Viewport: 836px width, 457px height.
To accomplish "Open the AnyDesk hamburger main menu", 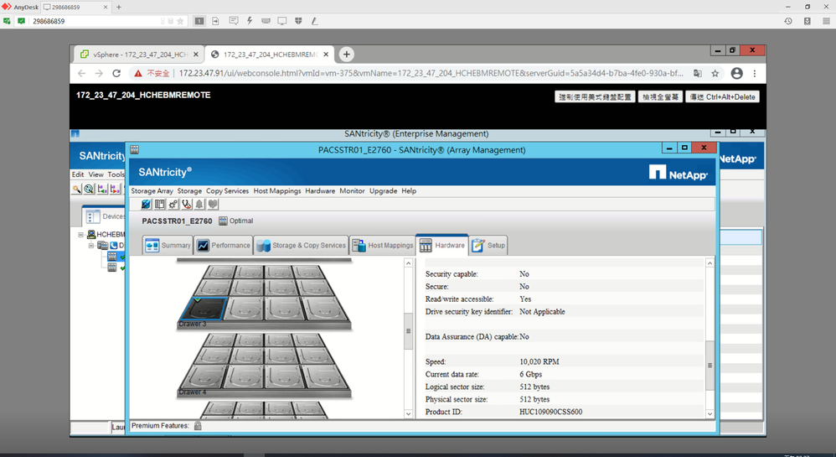I will (826, 21).
